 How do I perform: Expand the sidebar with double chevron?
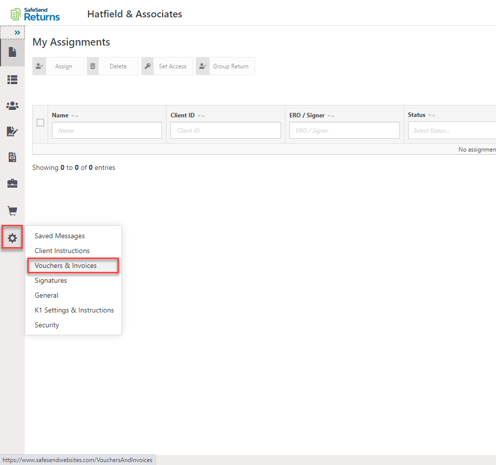17,33
